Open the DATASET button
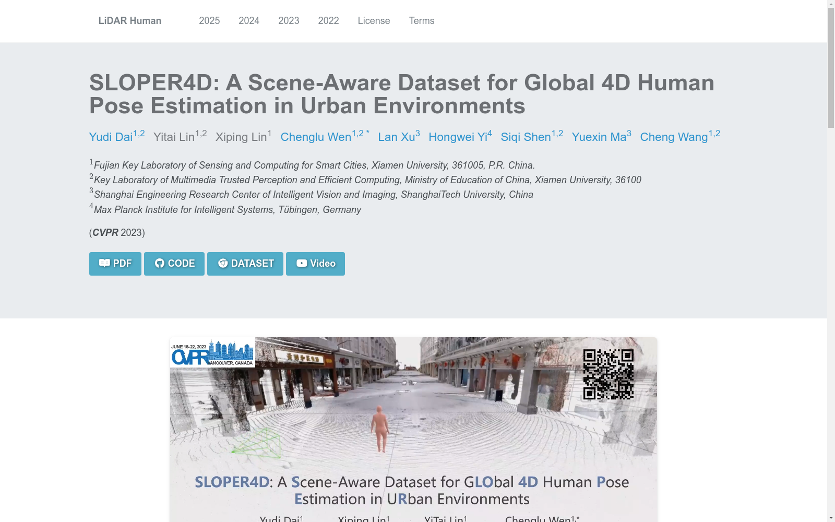 245,264
